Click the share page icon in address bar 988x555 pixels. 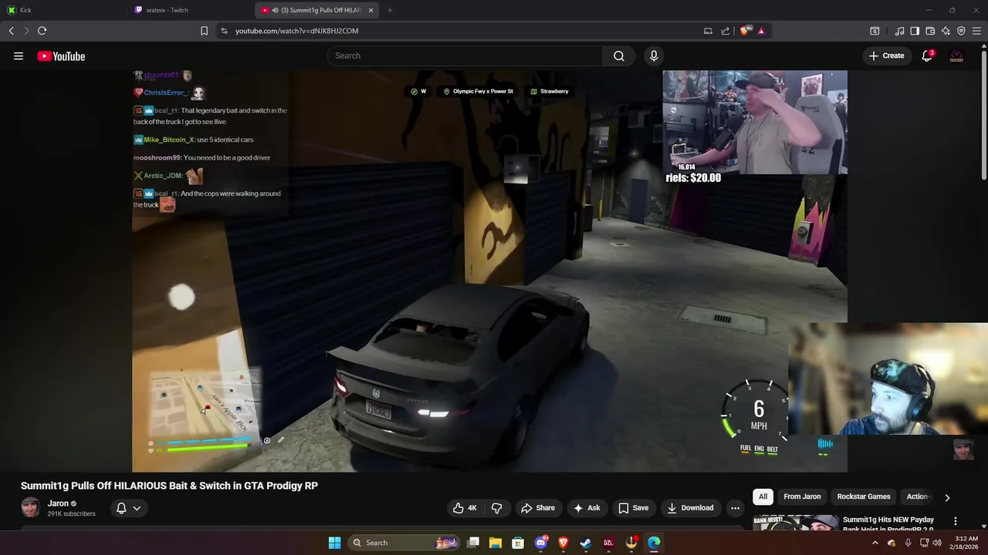tap(726, 31)
